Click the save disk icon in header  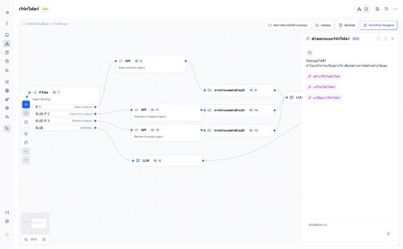coord(377,9)
